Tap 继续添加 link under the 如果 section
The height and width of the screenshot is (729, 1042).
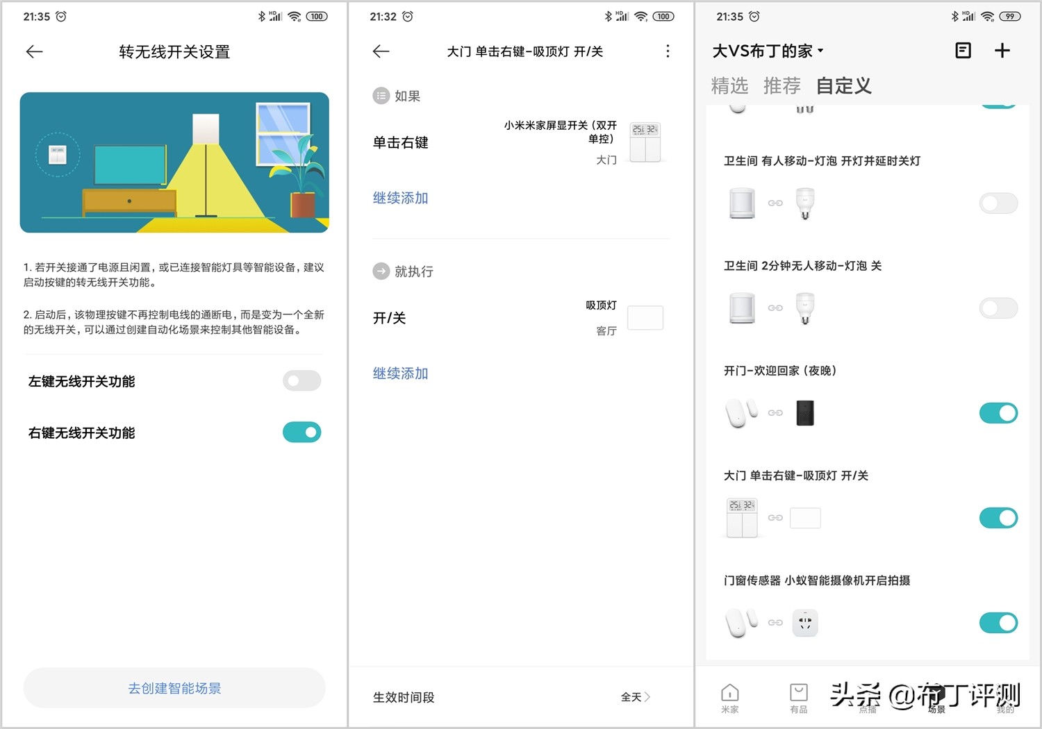400,198
